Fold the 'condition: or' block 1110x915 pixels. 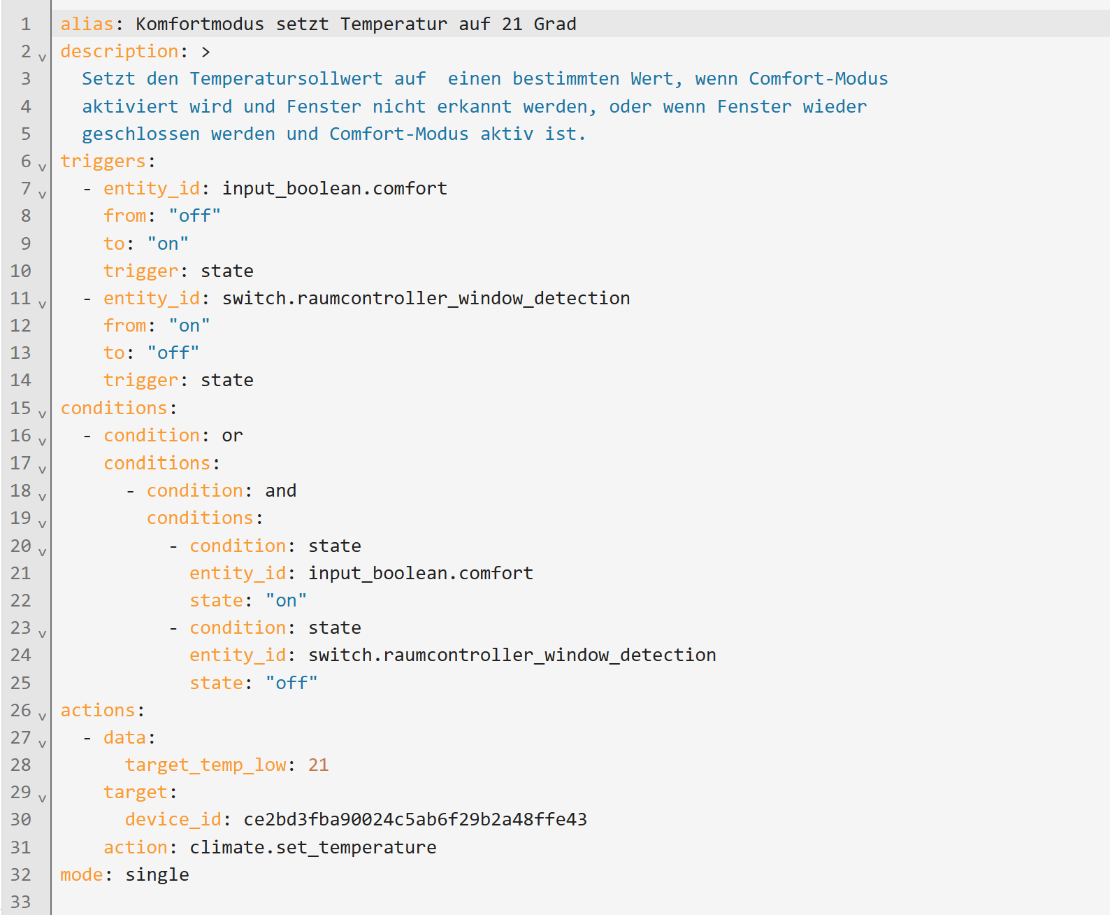pyautogui.click(x=42, y=441)
